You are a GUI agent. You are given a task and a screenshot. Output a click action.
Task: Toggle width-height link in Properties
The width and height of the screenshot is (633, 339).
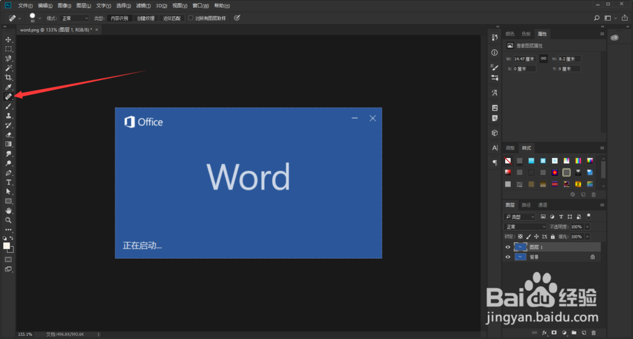pyautogui.click(x=543, y=59)
